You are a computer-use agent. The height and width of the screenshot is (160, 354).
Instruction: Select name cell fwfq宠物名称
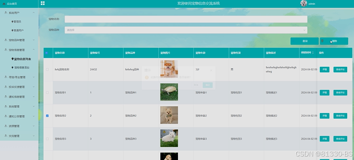tap(62, 70)
